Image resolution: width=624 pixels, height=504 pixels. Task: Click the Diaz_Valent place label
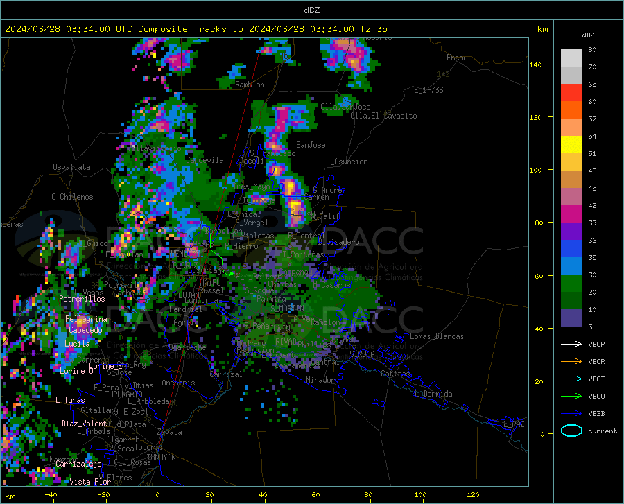[x=84, y=424]
